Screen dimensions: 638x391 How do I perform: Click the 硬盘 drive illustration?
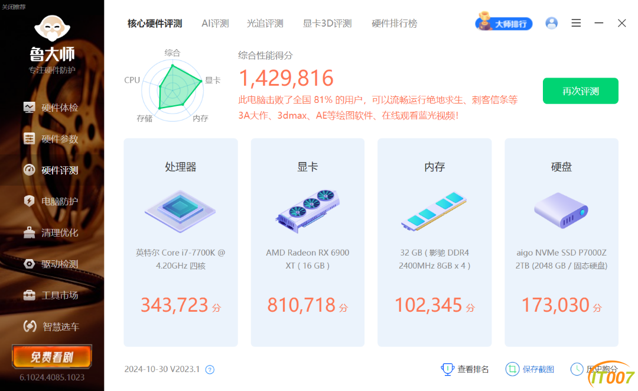coord(561,211)
